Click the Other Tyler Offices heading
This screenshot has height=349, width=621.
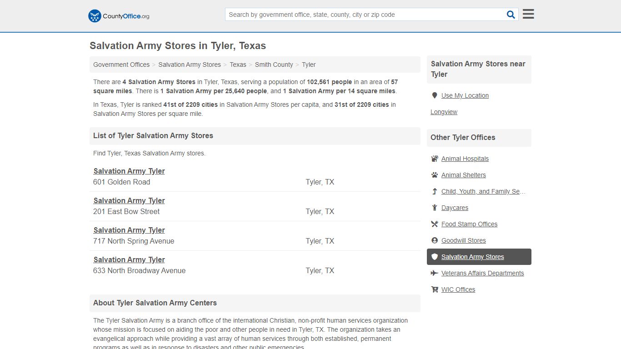tap(463, 137)
